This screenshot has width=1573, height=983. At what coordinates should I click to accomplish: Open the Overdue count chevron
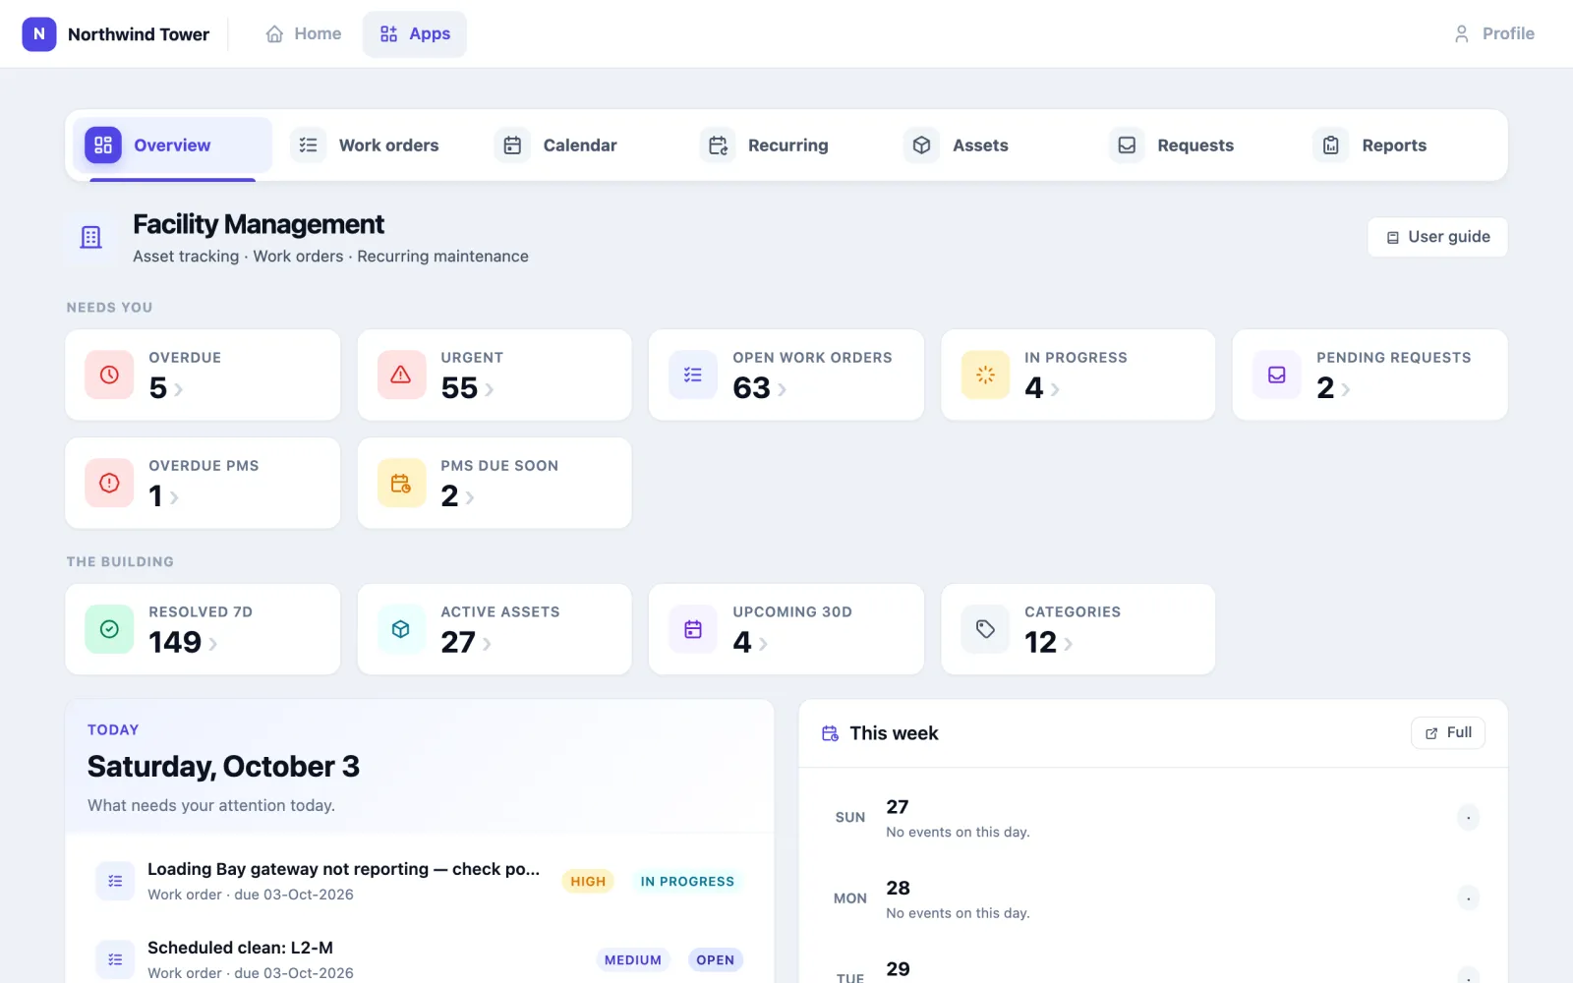pos(179,390)
